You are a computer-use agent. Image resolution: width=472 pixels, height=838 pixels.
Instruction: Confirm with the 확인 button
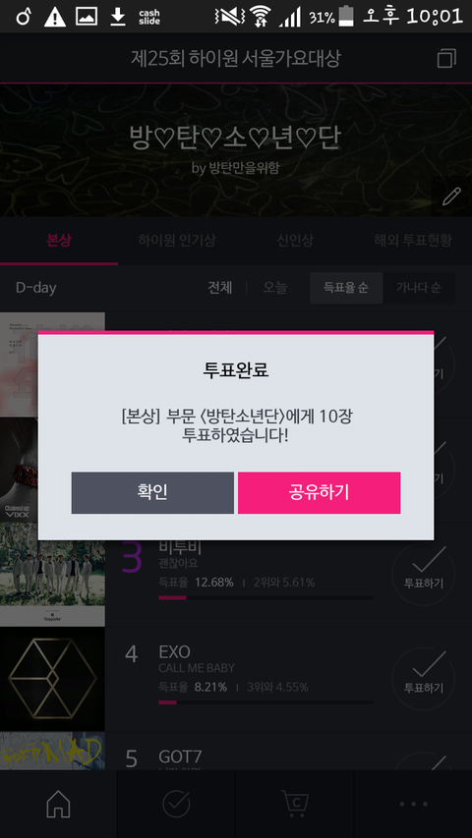(152, 492)
